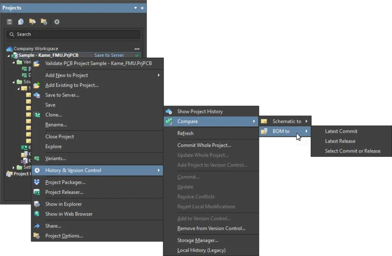Select Sample - Kame_FMU.PrjPCB project
The width and height of the screenshot is (392, 256).
point(48,55)
